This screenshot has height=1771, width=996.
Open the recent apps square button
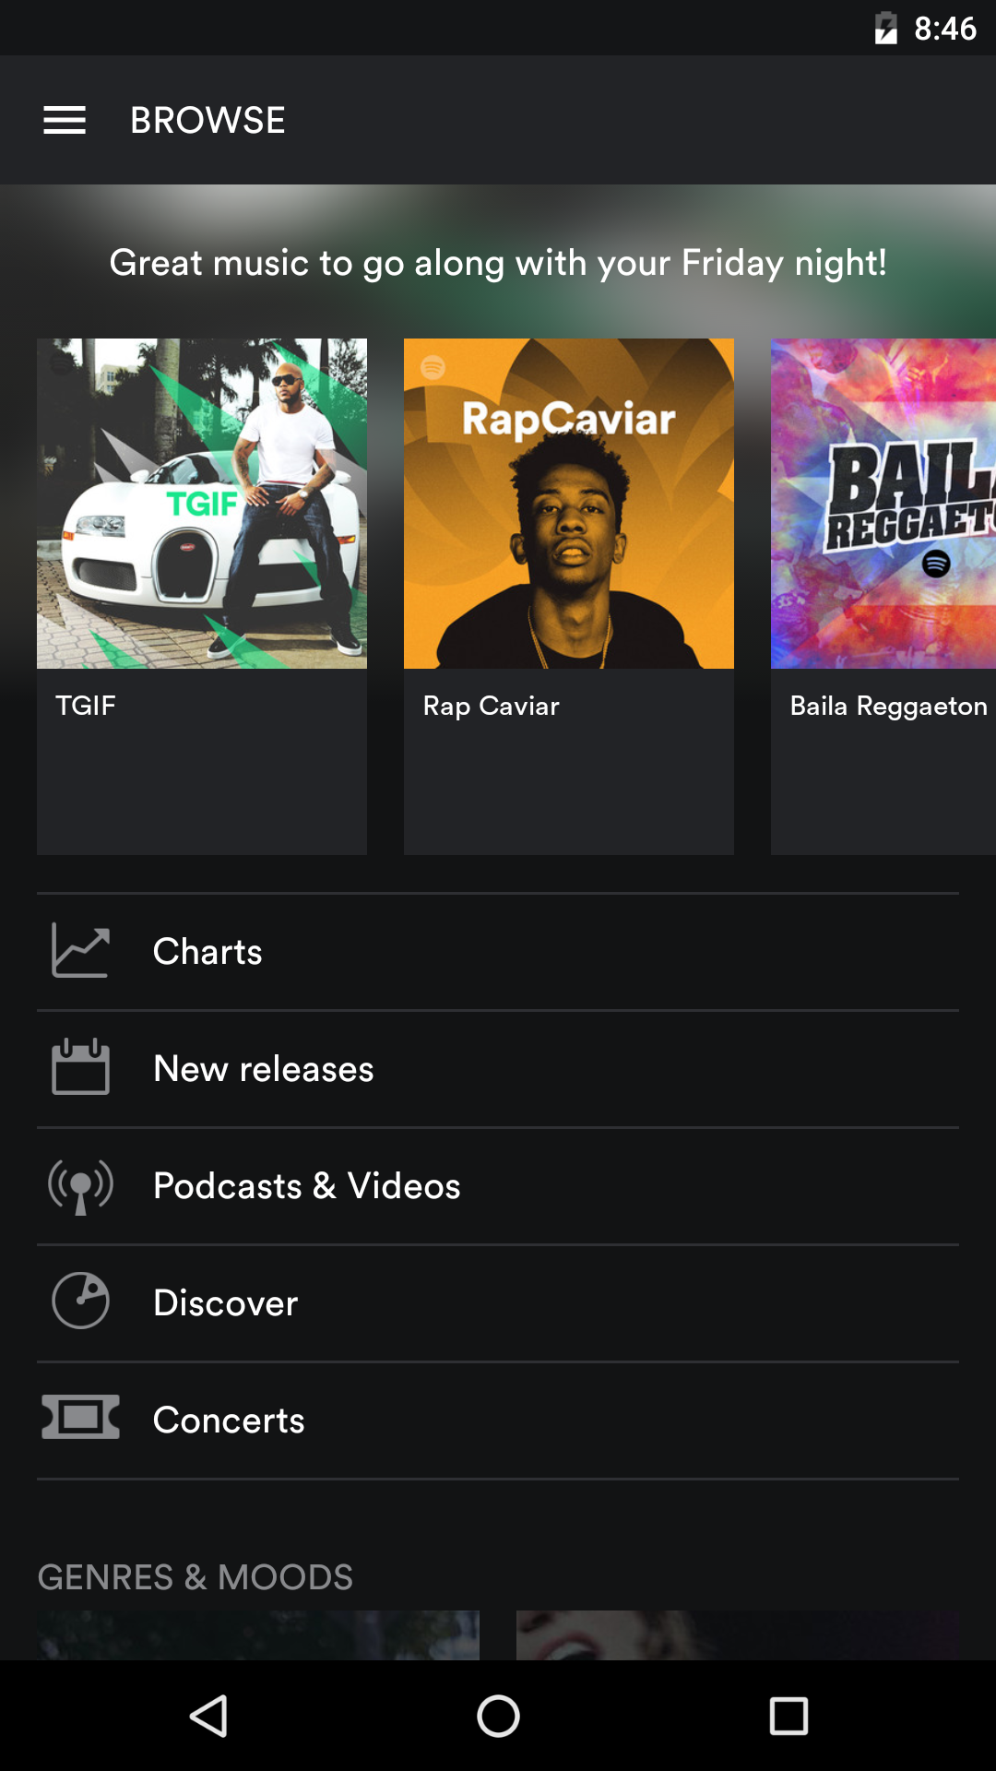coord(788,1717)
